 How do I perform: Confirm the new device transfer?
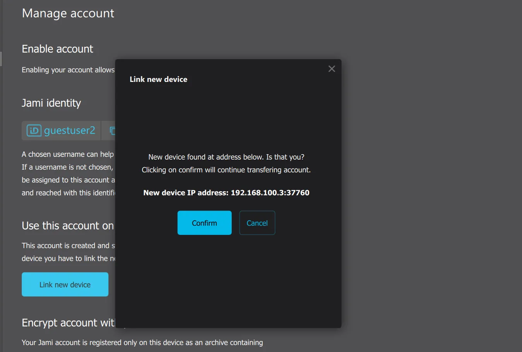pyautogui.click(x=204, y=223)
